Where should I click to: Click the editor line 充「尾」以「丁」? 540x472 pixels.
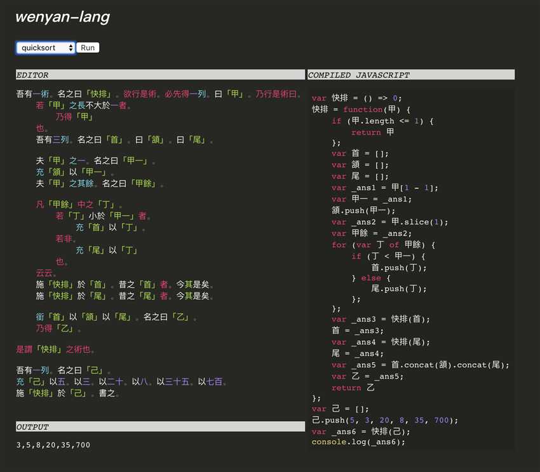[107, 250]
